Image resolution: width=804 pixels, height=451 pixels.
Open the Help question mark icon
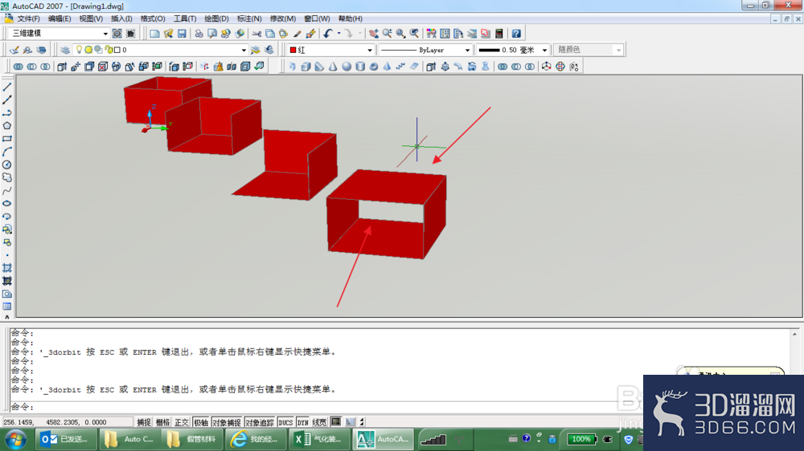click(x=516, y=34)
